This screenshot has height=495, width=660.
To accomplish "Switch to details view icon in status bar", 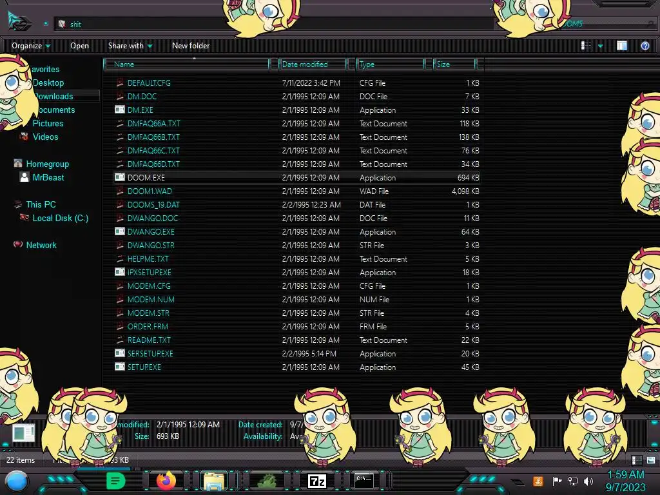I will 636,460.
